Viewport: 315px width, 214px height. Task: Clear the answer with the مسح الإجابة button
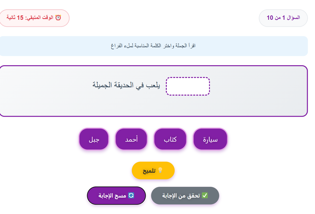point(116,196)
